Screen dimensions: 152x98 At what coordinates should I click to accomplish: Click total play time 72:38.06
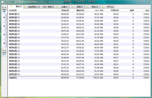coord(80,78)
